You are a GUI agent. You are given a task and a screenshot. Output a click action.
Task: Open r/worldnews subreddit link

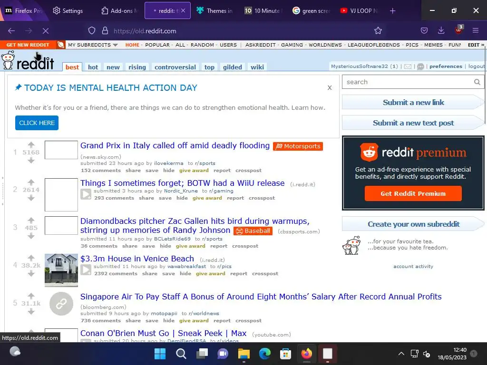(204, 314)
